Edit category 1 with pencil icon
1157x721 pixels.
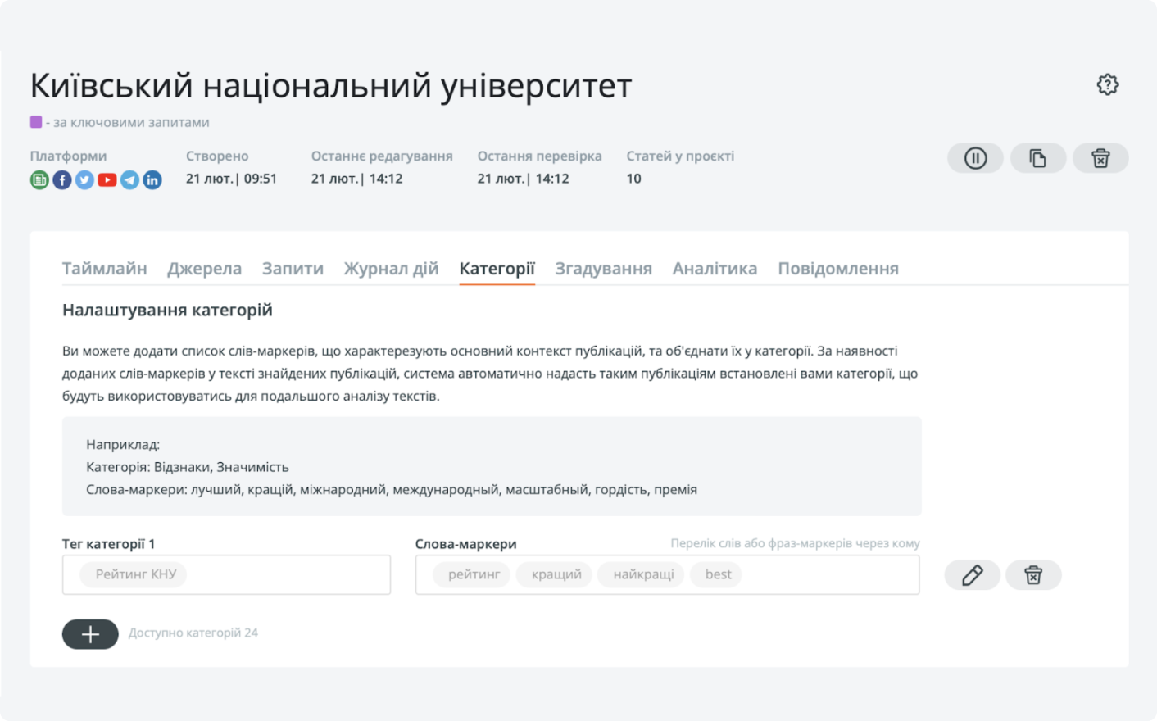[972, 575]
